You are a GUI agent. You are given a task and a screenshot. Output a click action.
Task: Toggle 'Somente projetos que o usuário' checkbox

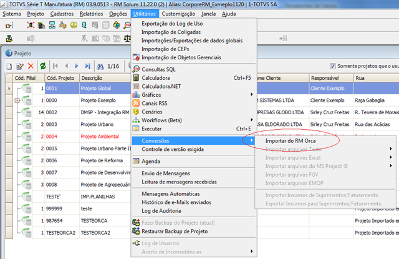click(x=332, y=66)
